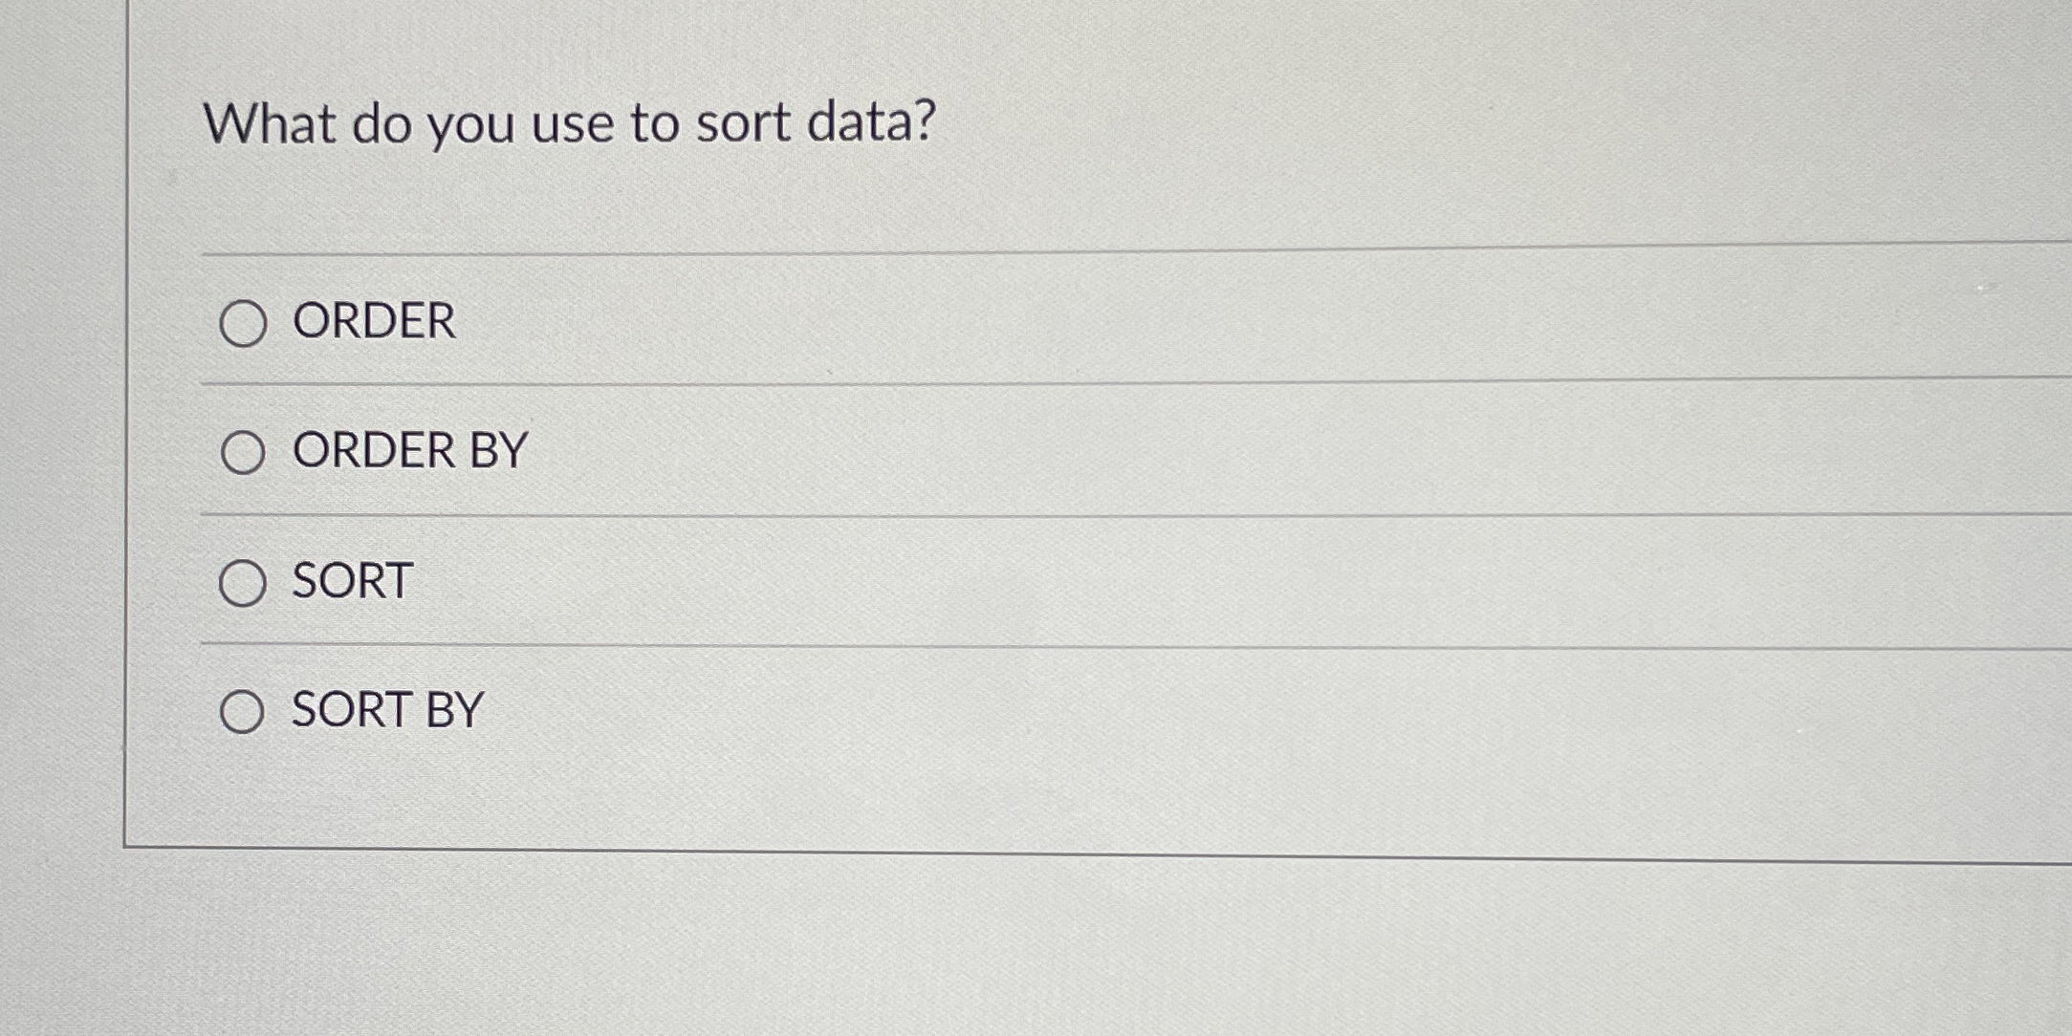Click the circle next to SORT
The height and width of the screenshot is (1036, 2072).
point(243,582)
